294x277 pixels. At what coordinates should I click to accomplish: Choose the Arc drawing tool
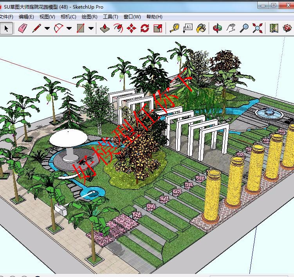tap(58, 28)
